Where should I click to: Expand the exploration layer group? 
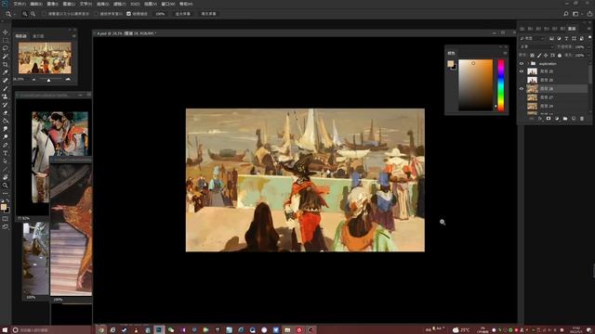528,64
